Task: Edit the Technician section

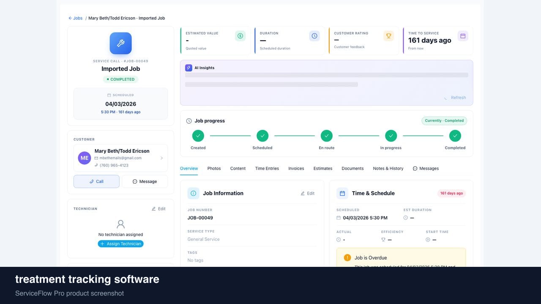Action: pos(158,209)
